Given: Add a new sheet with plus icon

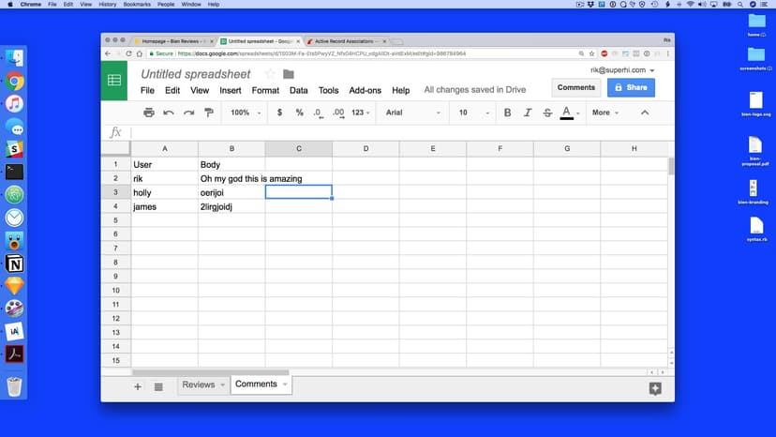Looking at the screenshot, I should tap(138, 386).
